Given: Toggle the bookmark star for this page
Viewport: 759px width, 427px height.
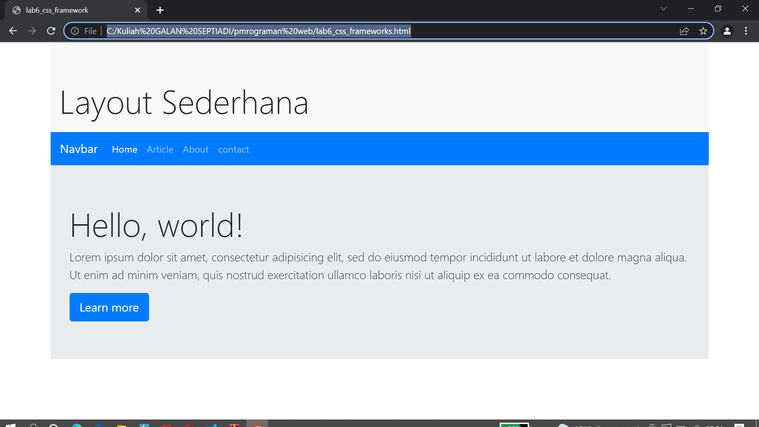Looking at the screenshot, I should [x=703, y=31].
